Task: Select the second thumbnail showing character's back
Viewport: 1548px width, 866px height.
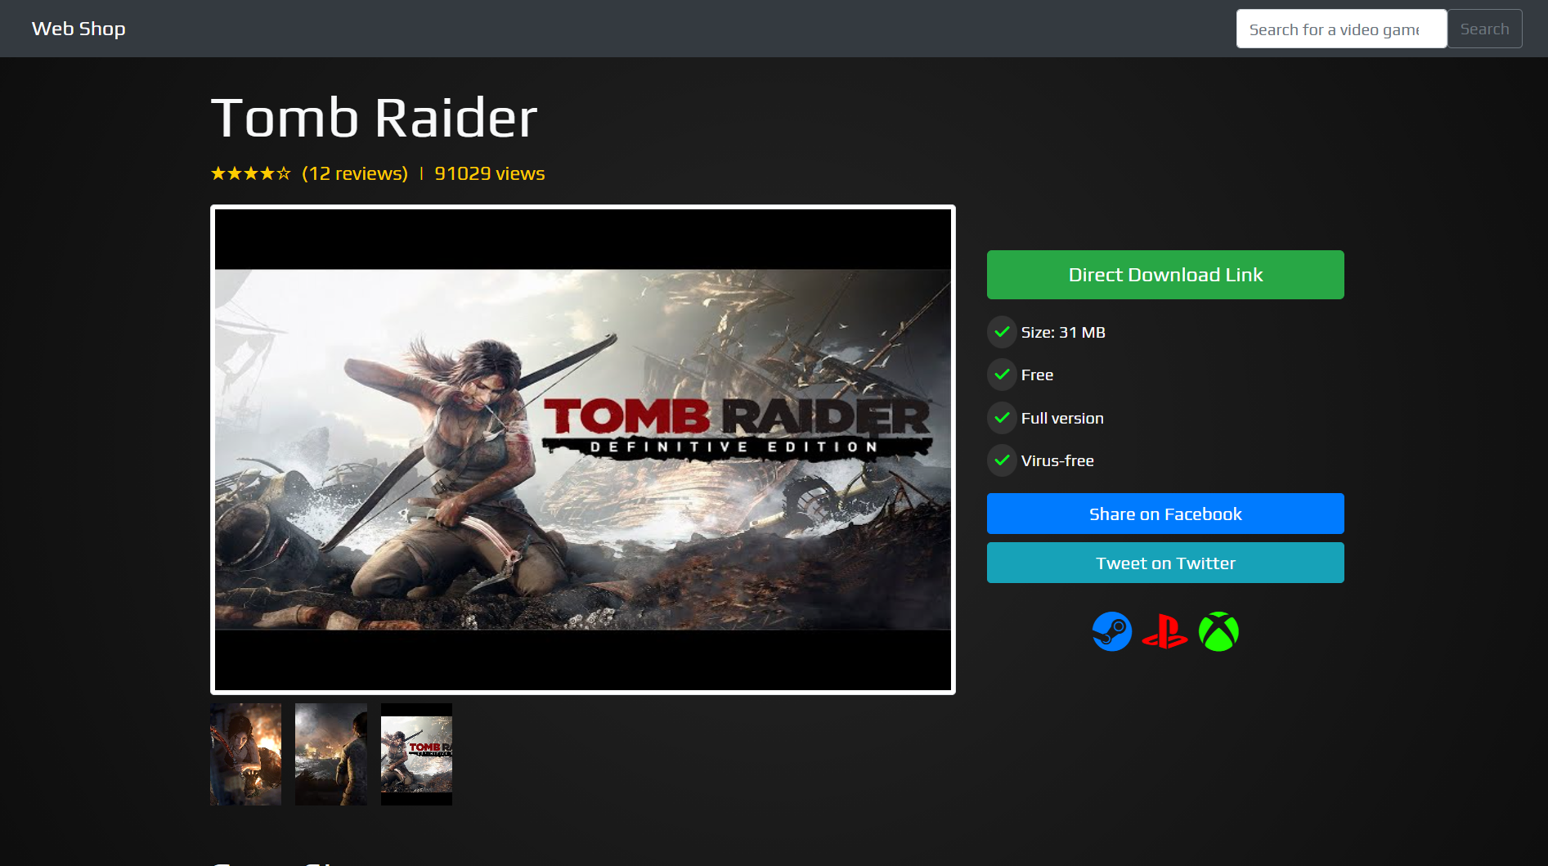Action: coord(331,754)
